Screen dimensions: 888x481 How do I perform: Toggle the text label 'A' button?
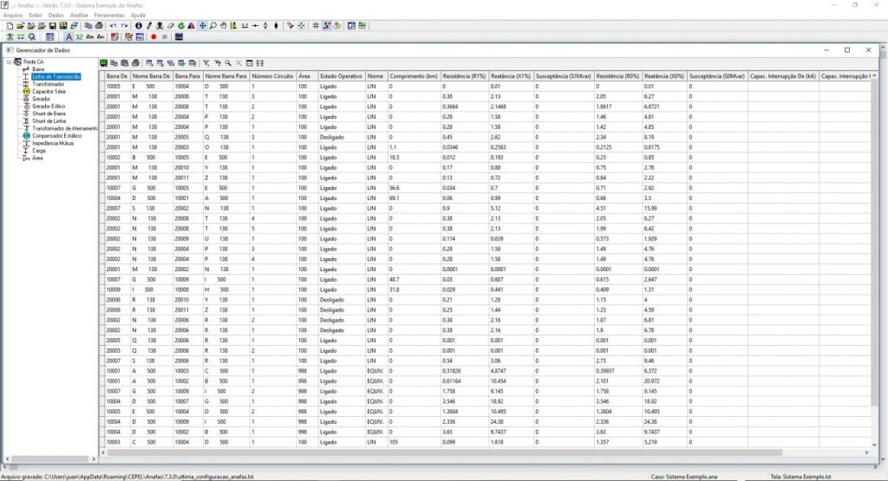click(x=69, y=37)
